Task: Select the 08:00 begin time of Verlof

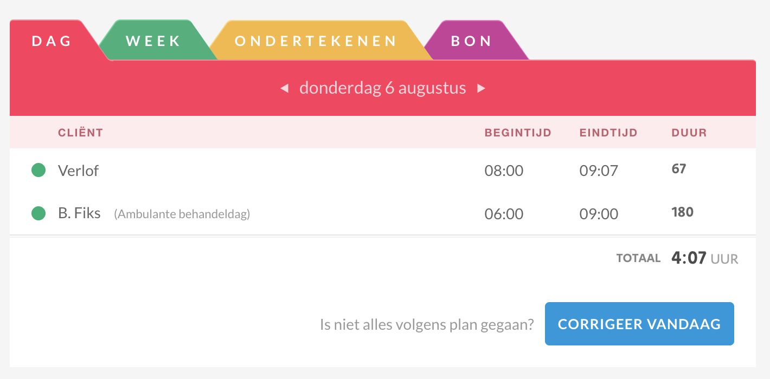Action: tap(504, 171)
